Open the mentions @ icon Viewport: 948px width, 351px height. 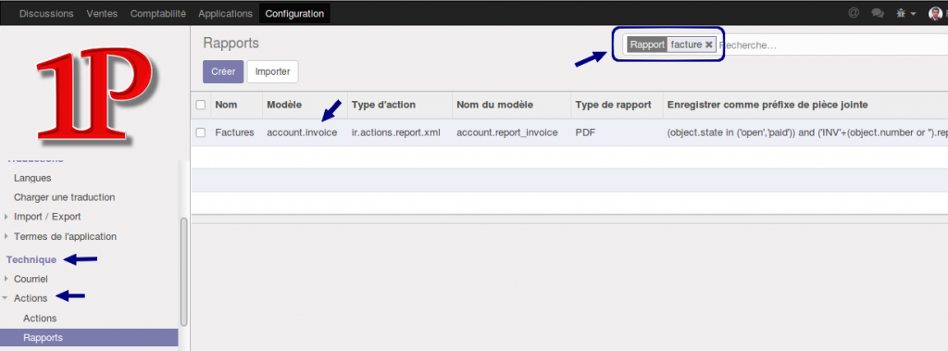(854, 13)
